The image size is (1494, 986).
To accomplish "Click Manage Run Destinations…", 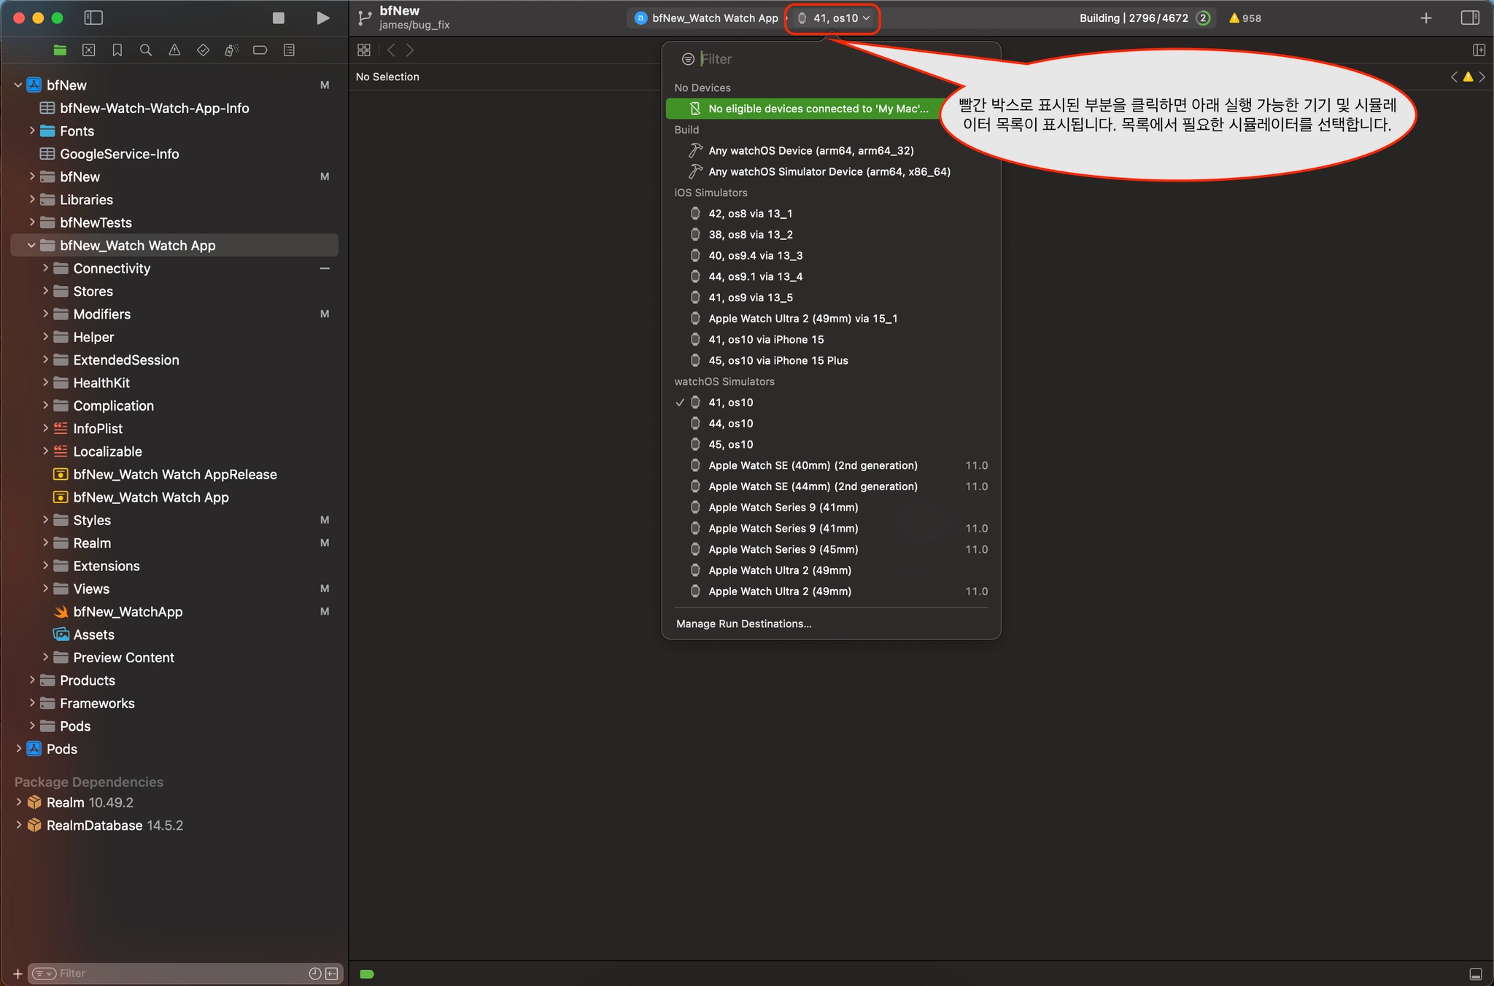I will coord(743,624).
